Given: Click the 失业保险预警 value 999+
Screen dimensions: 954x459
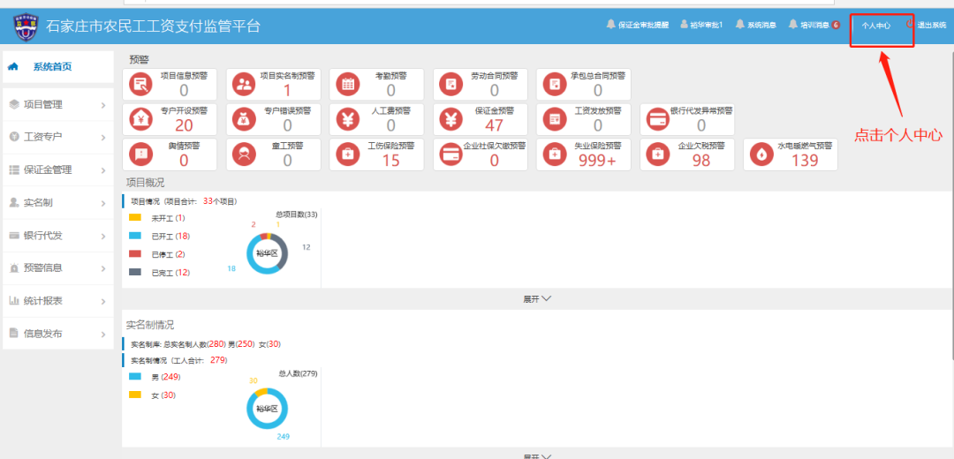Looking at the screenshot, I should [x=597, y=161].
